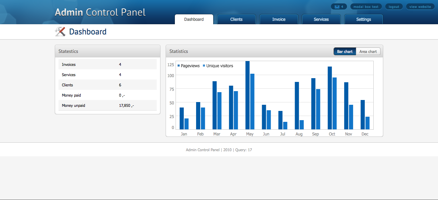
Task: Switch to Area chart view
Action: [368, 52]
